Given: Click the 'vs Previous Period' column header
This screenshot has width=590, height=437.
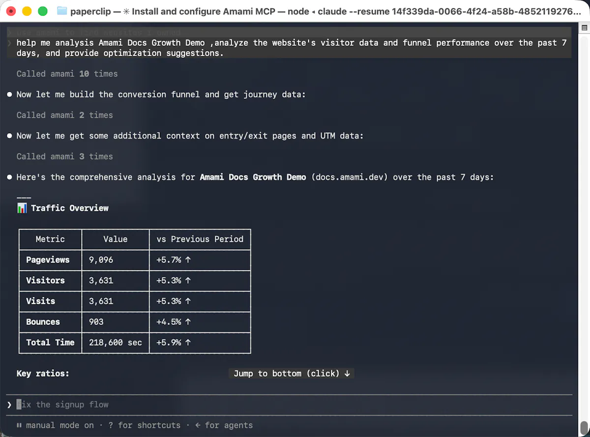Looking at the screenshot, I should 200,239.
